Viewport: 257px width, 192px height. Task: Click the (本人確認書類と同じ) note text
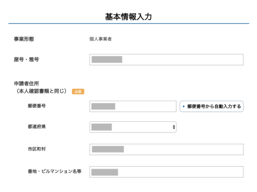pos(41,91)
